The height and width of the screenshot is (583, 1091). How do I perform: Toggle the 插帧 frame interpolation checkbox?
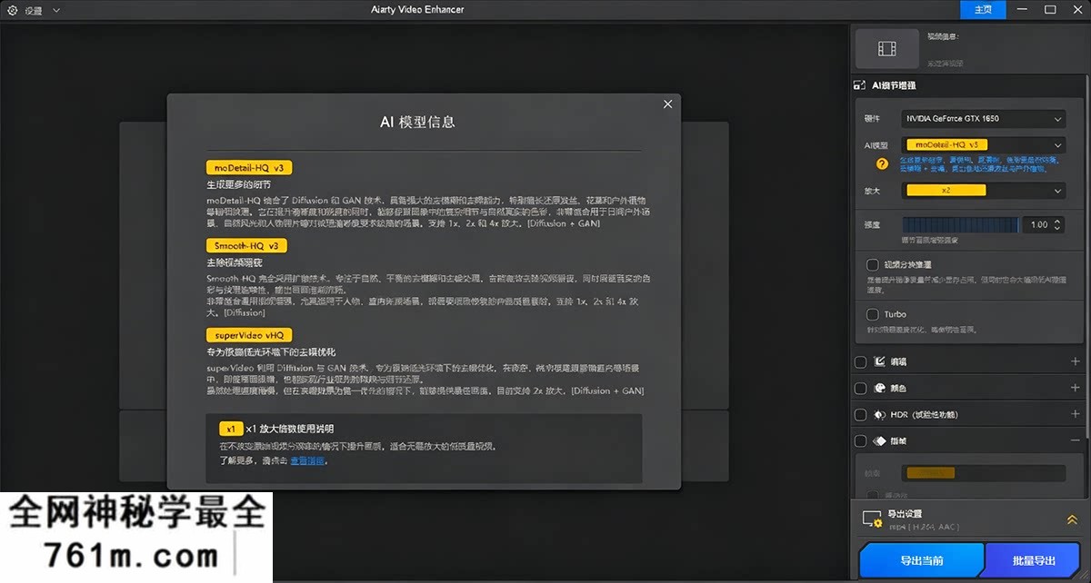[x=861, y=440]
